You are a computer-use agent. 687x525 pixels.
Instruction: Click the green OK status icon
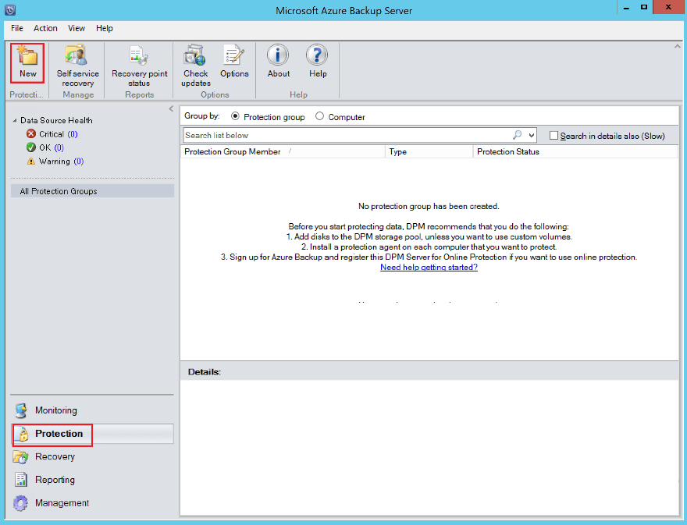click(31, 147)
